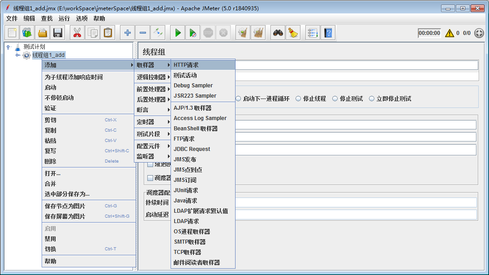Click the Copy toolbar icon
Viewport: 489px width, 275px height.
click(93, 33)
